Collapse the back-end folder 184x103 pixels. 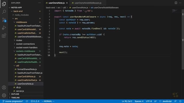point(12,11)
